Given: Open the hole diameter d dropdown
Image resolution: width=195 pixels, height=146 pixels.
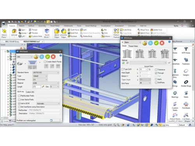Looking at the screenshot, I should click(144, 69).
